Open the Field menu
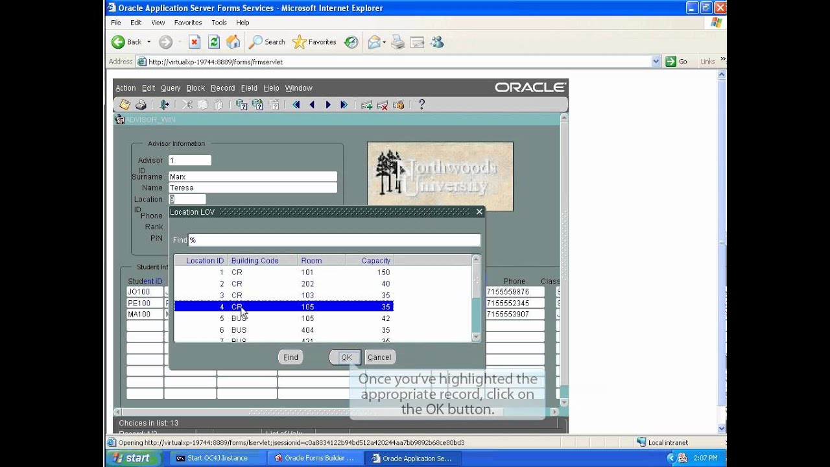The height and width of the screenshot is (467, 830). point(249,88)
